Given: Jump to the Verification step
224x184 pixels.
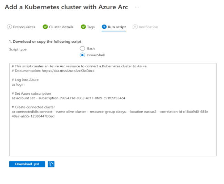Looking at the screenshot, I should point(149,27).
